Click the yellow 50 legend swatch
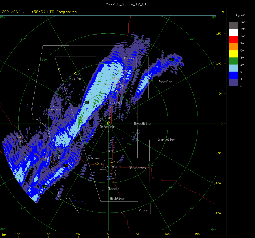 point(233,54)
